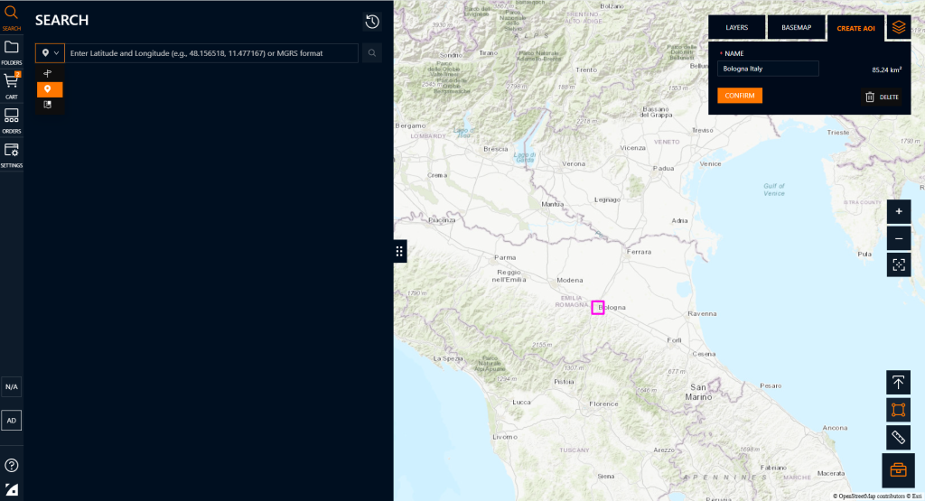
Task: Open the search history clock icon
Action: [x=372, y=22]
